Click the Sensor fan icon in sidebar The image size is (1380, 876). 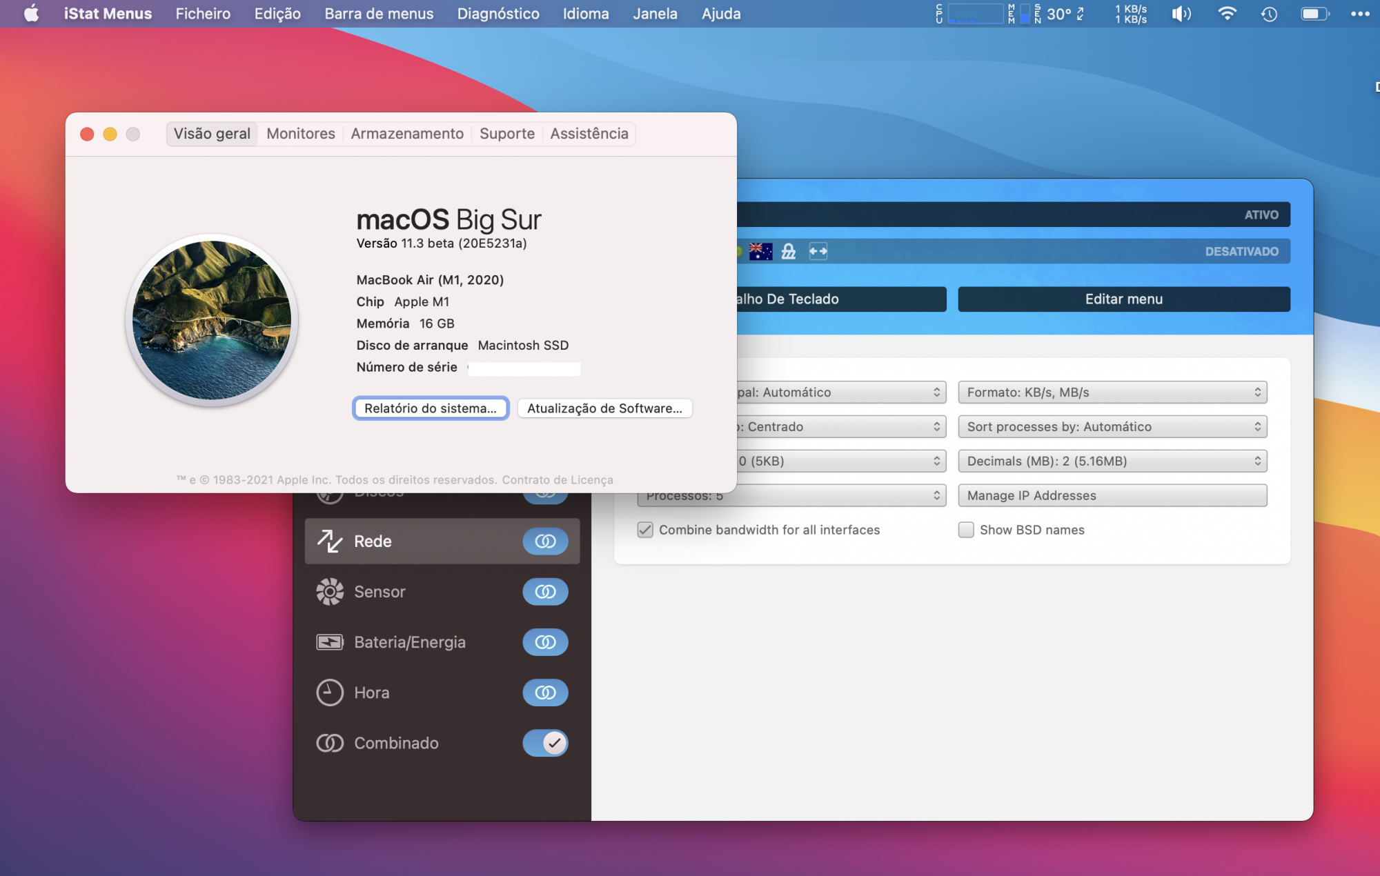coord(330,592)
